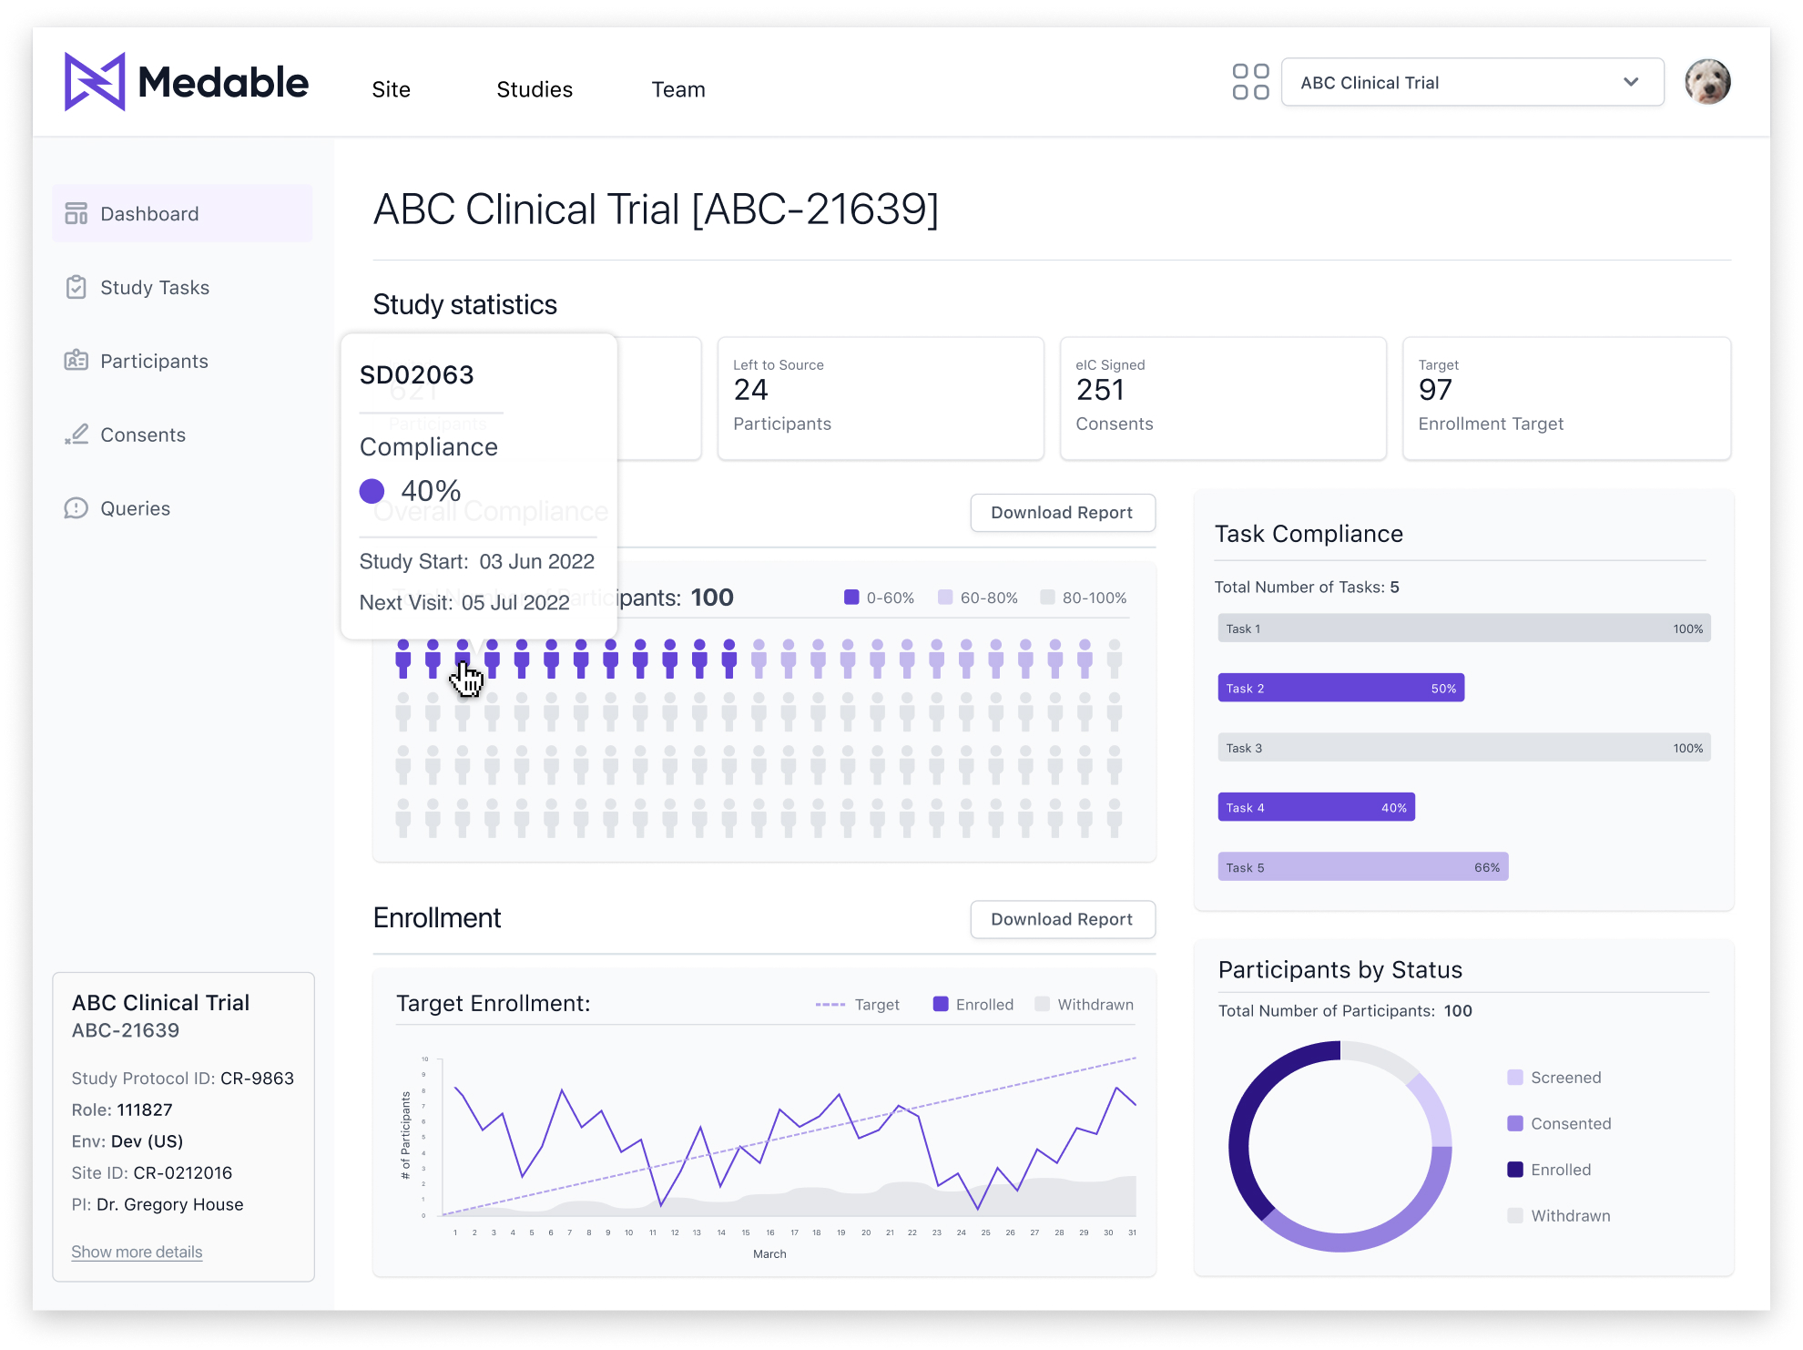Open the apps grid icon

pos(1250,82)
